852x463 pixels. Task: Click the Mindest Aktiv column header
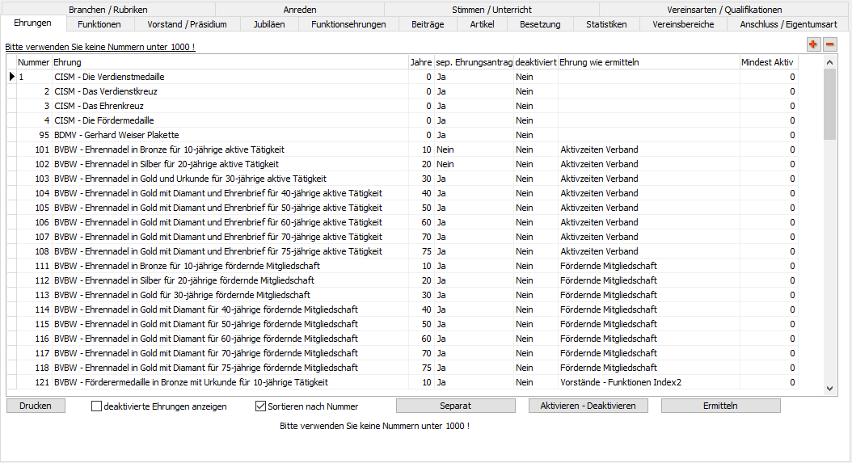pos(768,62)
